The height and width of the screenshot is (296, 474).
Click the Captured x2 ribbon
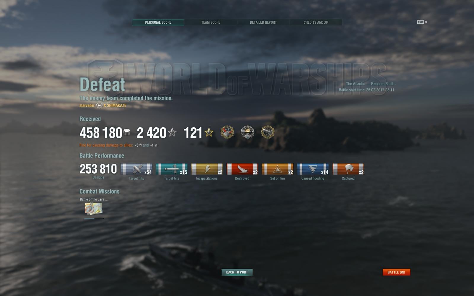pos(348,169)
